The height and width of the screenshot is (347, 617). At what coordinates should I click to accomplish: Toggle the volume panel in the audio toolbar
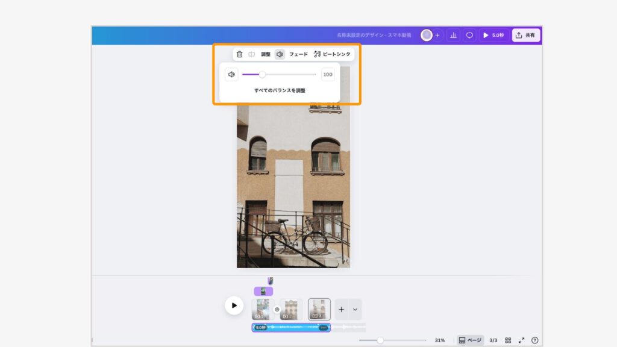point(280,54)
